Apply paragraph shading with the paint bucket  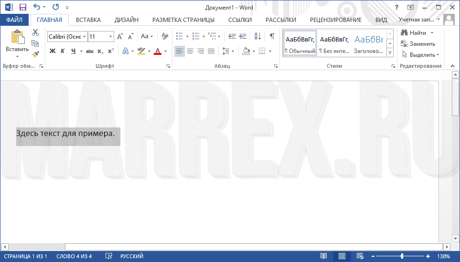pos(246,51)
